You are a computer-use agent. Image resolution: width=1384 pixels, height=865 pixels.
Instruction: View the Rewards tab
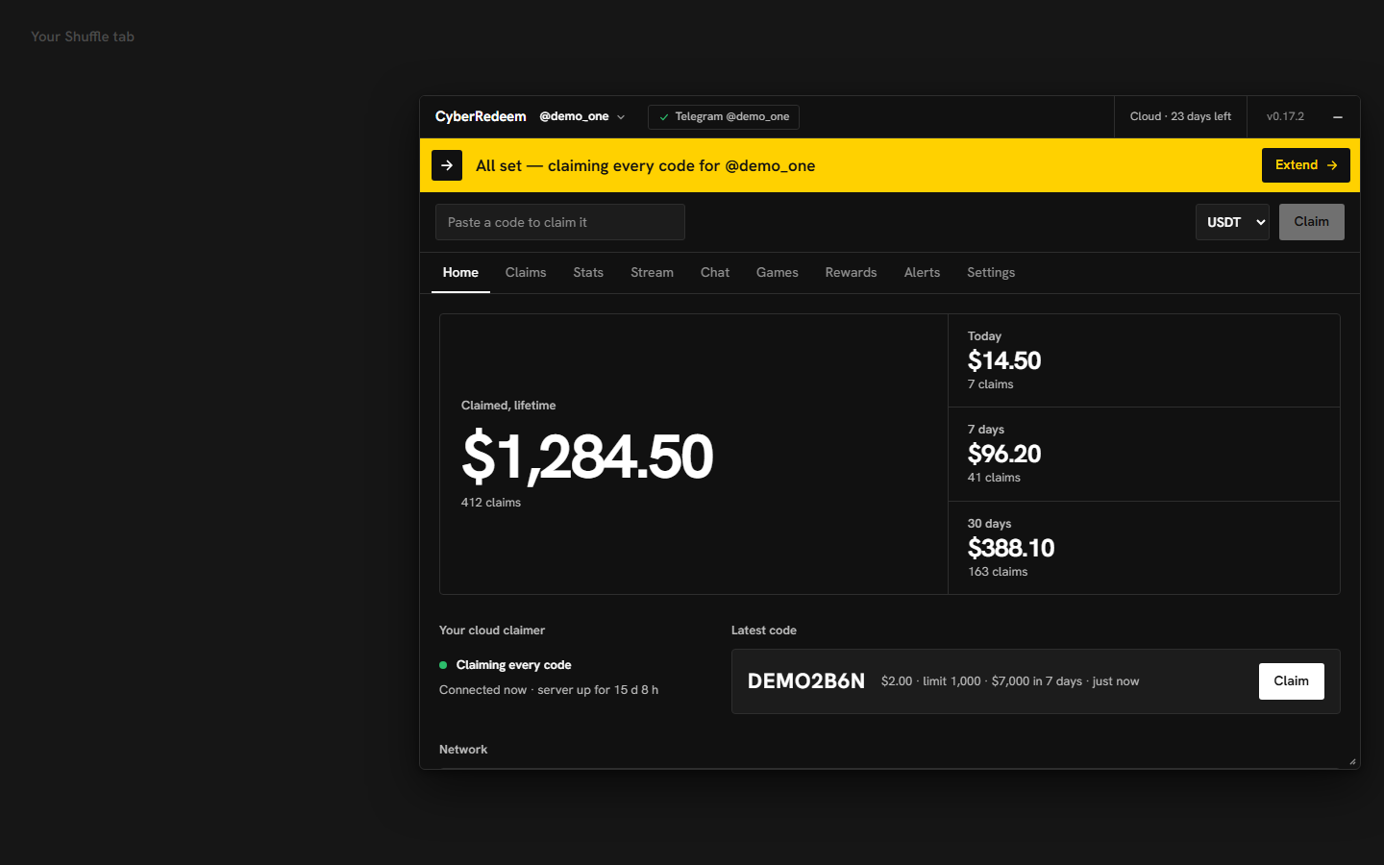pos(851,273)
